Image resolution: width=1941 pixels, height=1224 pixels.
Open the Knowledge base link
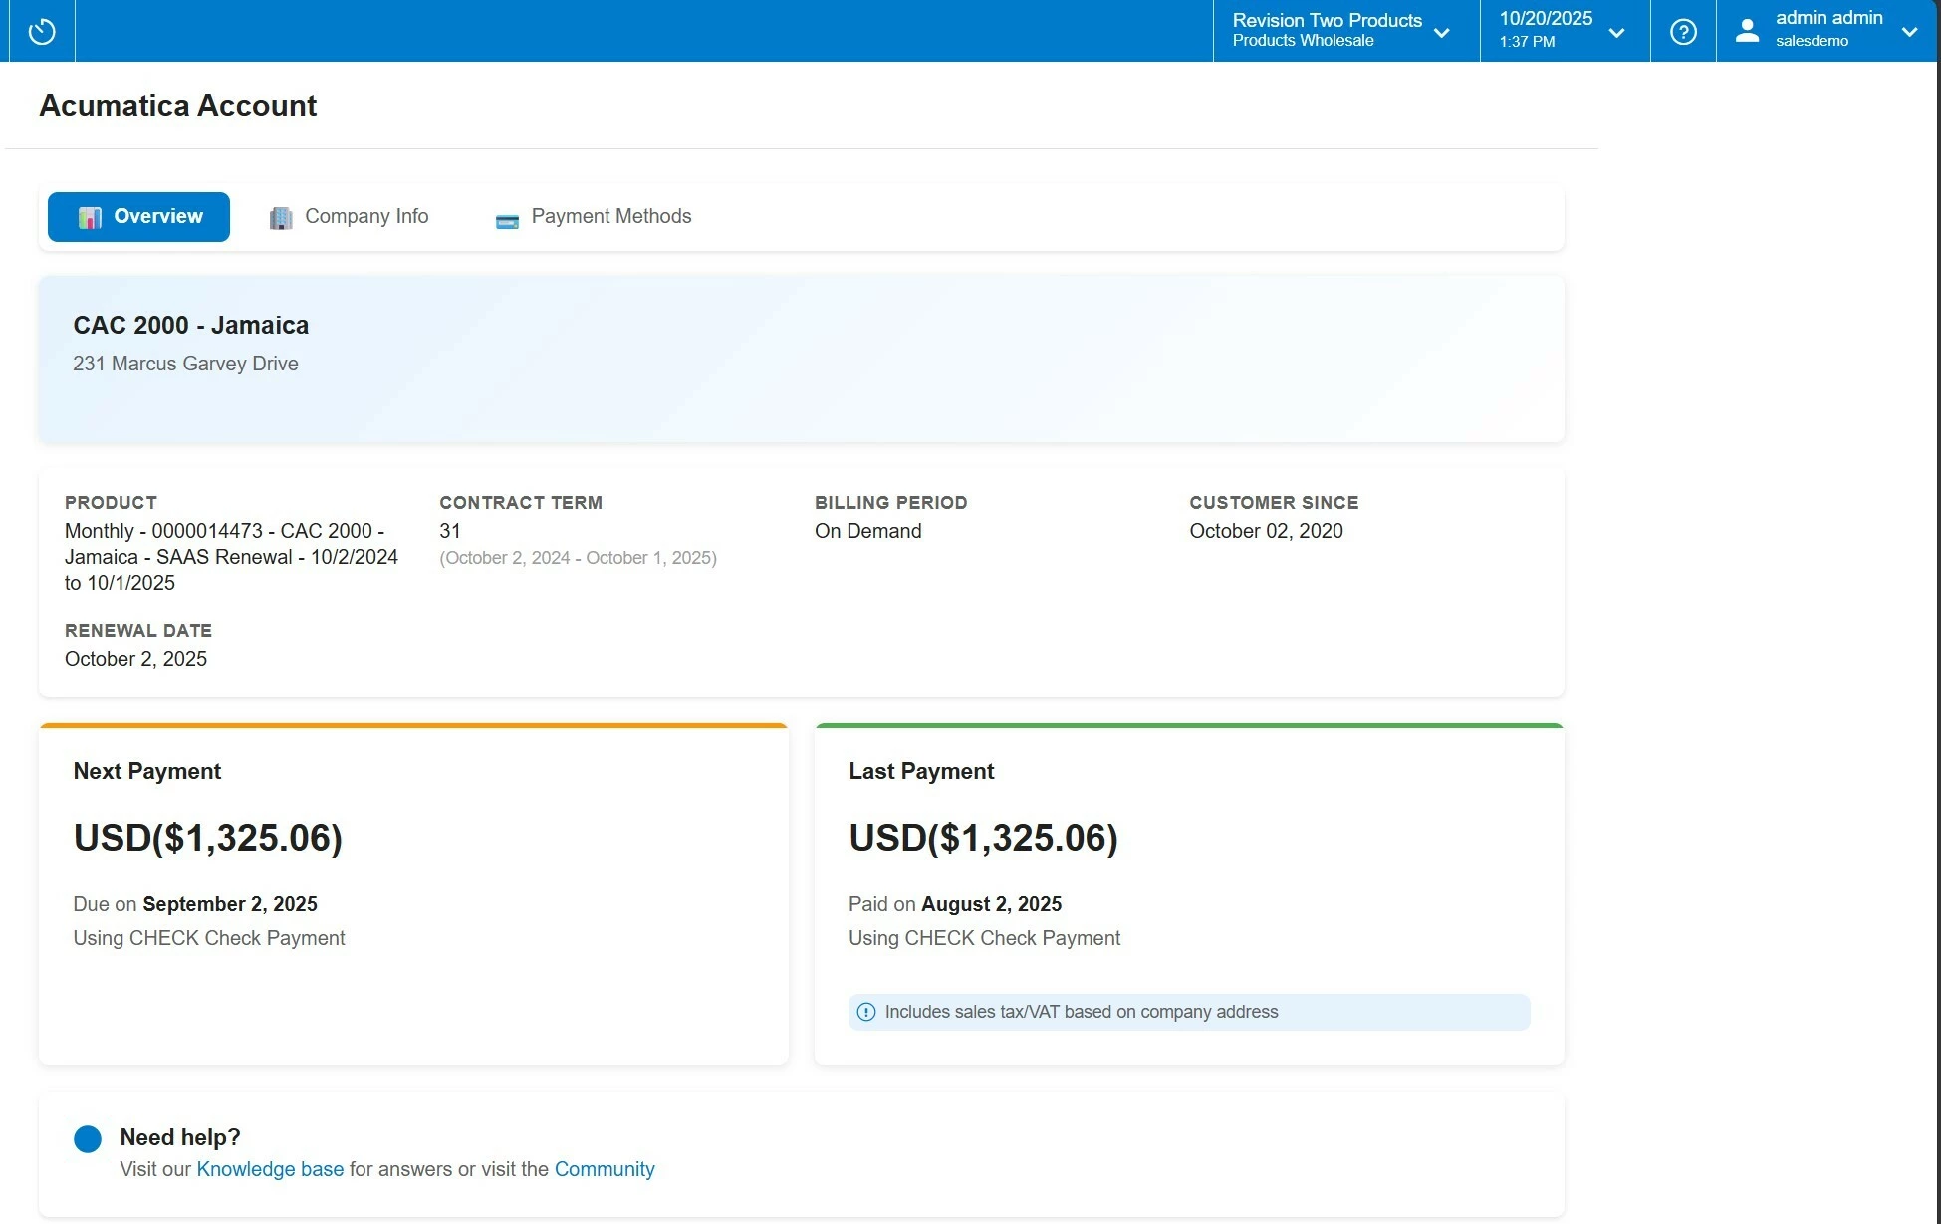pos(270,1169)
